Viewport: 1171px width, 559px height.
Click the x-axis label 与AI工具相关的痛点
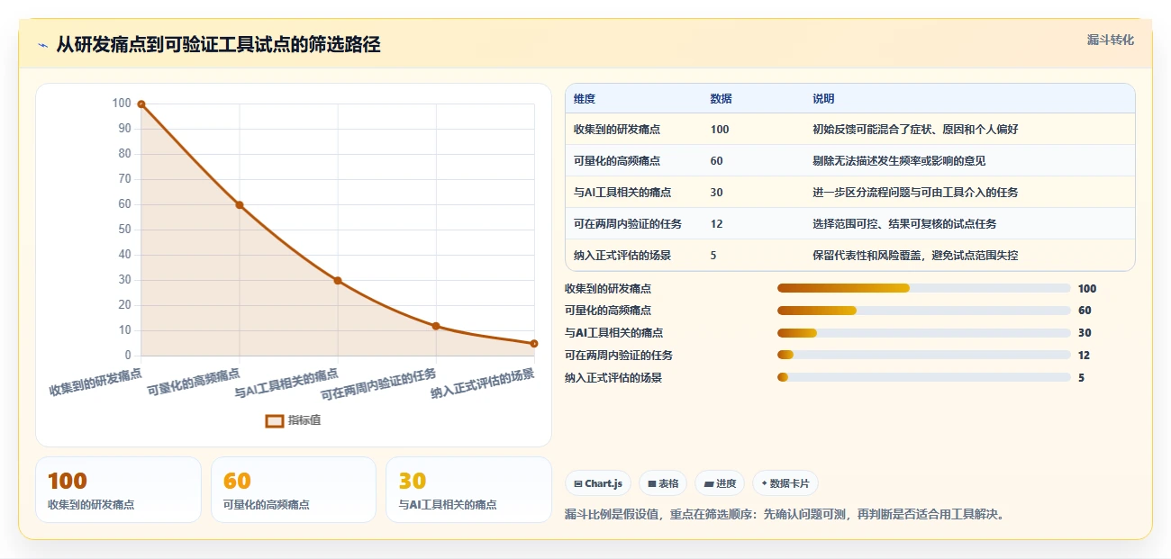[286, 383]
